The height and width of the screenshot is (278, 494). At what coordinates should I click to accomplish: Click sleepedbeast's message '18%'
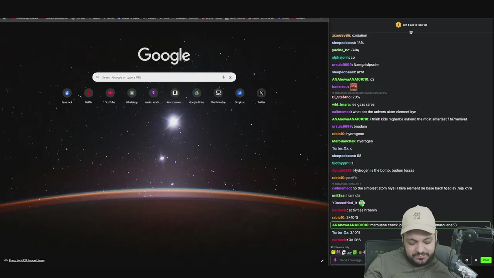[360, 43]
